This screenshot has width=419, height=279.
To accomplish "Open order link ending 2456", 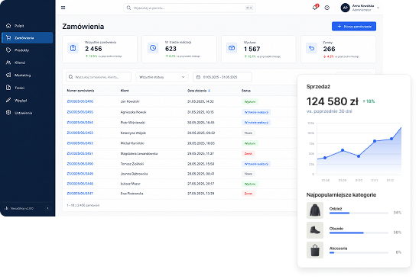I will tap(80, 101).
